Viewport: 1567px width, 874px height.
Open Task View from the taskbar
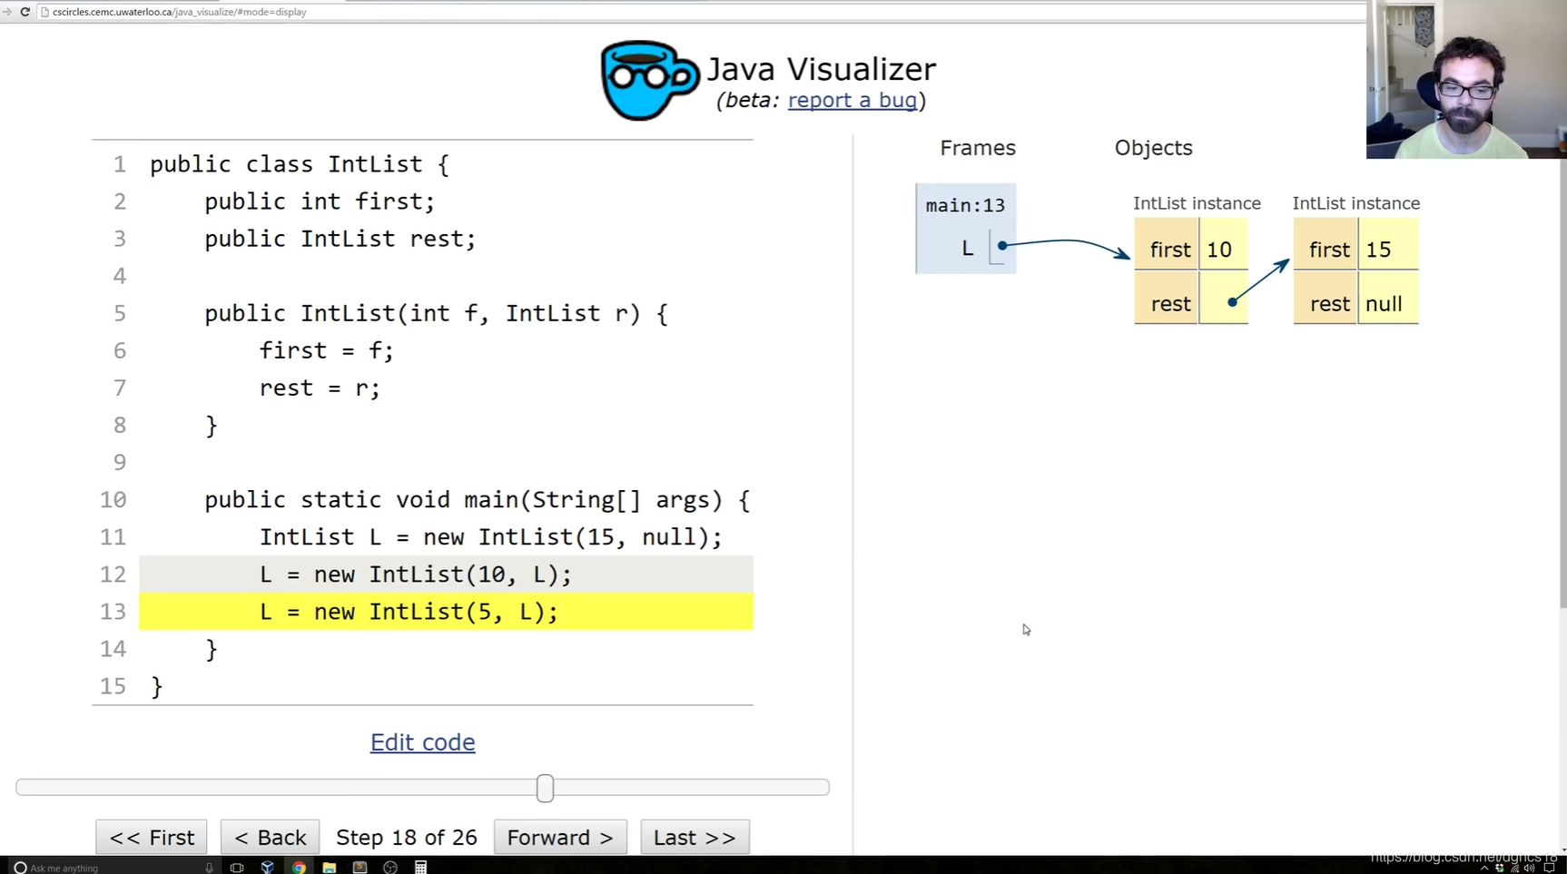pos(237,868)
